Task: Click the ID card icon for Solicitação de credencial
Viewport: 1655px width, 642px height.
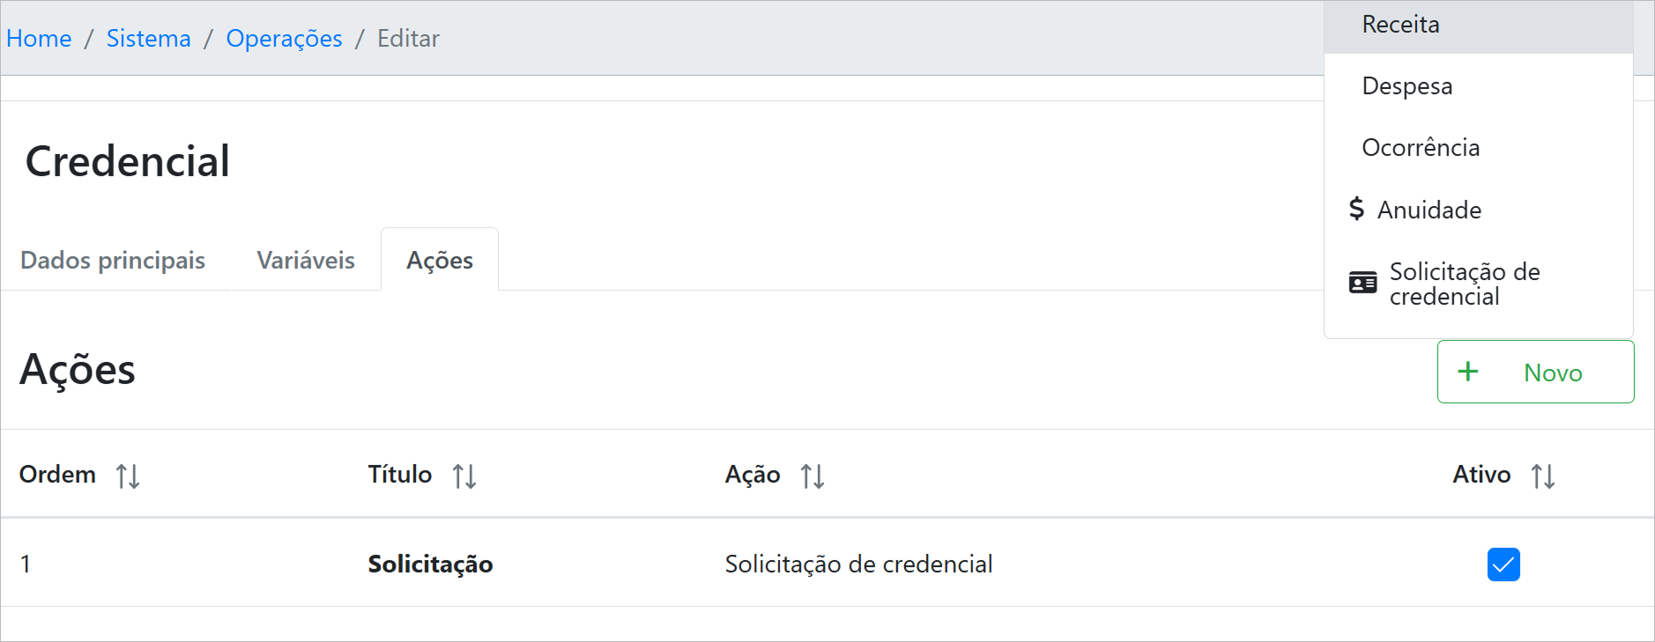Action: [1362, 284]
